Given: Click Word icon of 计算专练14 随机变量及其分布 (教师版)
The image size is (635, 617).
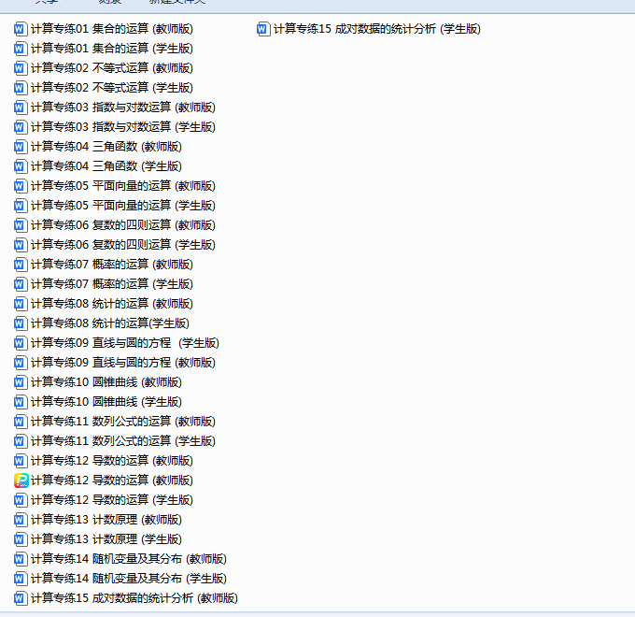Looking at the screenshot, I should point(21,559).
